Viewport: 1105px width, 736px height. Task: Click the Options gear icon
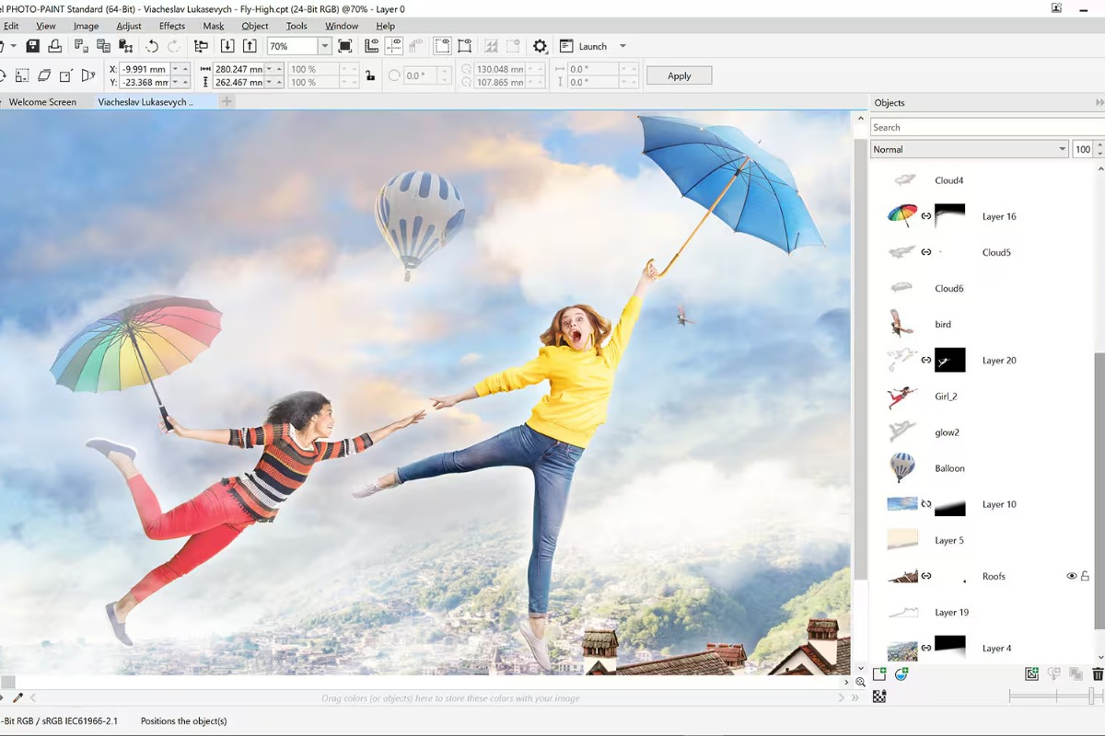[540, 46]
